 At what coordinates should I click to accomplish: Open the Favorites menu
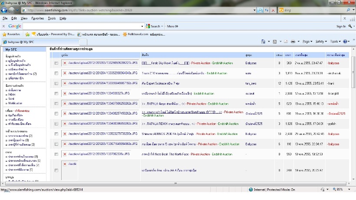[38, 18]
